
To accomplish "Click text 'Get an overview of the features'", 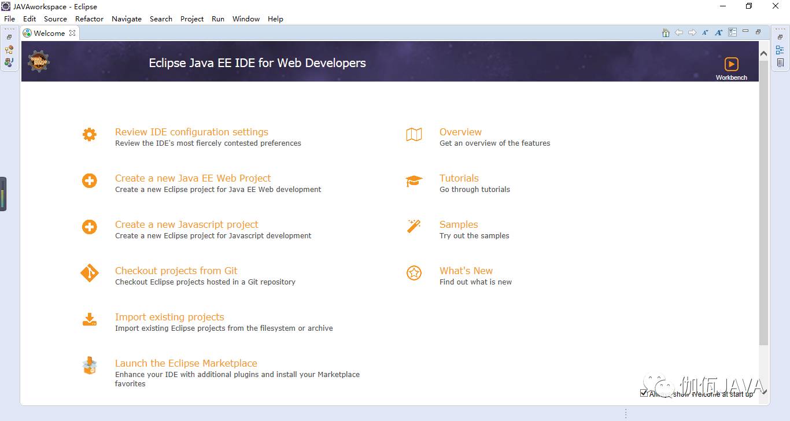I will pos(495,143).
